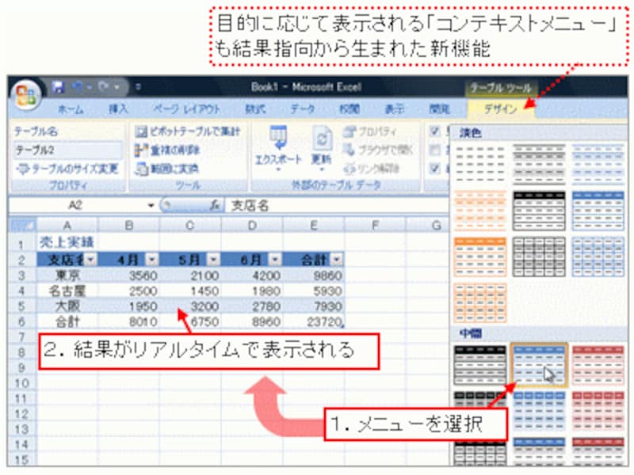This screenshot has width=634, height=475.
Task: Choose the light style with solid orange header
Action: point(480,256)
